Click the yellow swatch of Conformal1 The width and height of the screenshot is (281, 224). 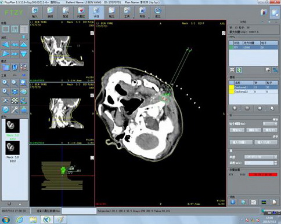pos(232,87)
